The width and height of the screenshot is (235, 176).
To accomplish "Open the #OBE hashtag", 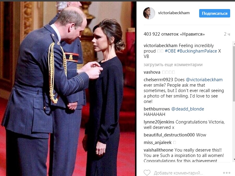I will click(x=170, y=51).
